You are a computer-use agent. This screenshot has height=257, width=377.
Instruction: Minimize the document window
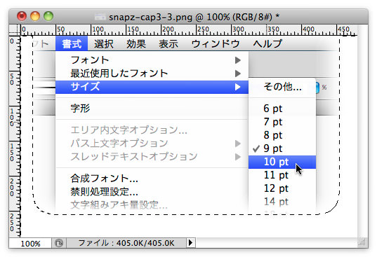(x=35, y=16)
